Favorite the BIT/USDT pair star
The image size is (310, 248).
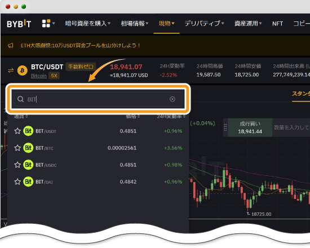[x=17, y=131]
